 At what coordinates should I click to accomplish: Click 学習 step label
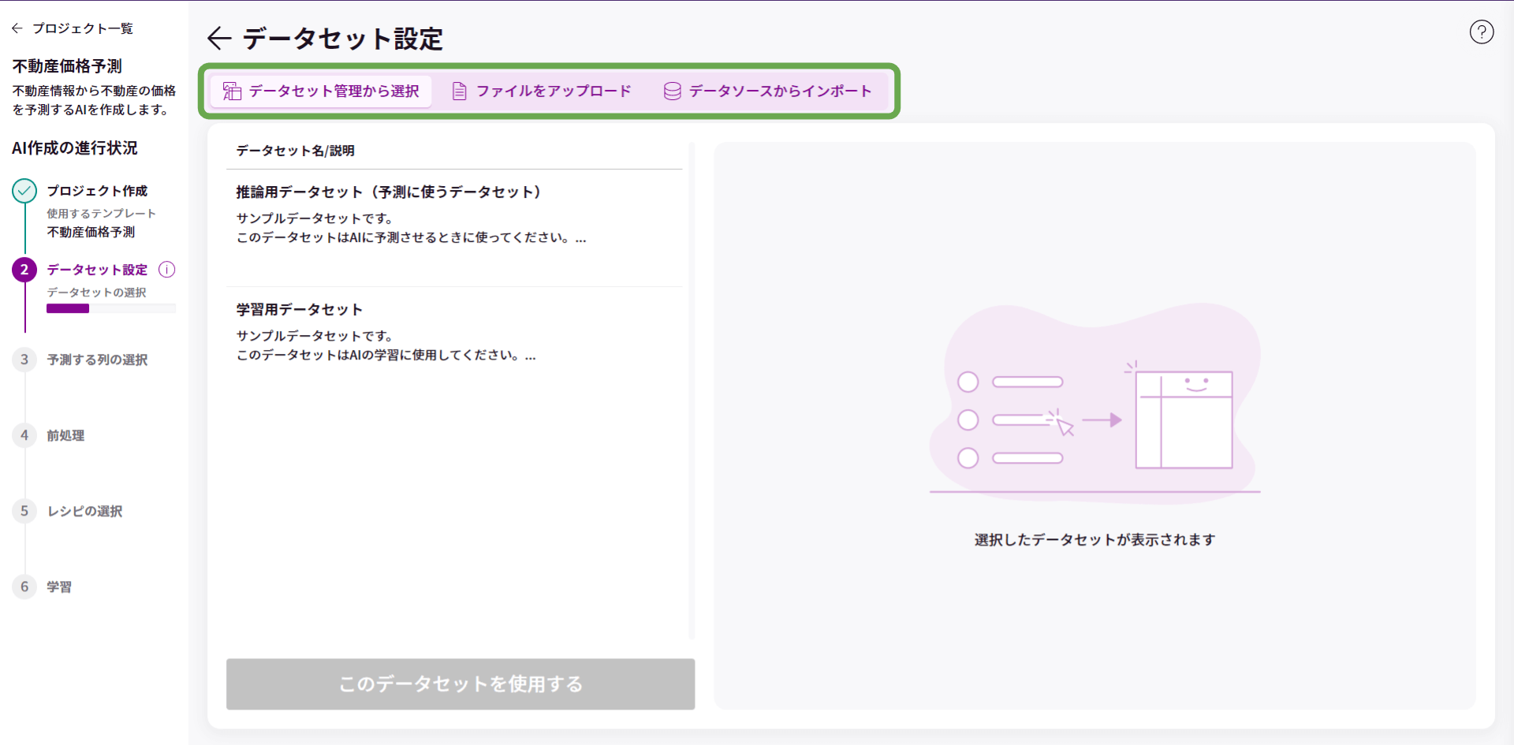pyautogui.click(x=59, y=587)
